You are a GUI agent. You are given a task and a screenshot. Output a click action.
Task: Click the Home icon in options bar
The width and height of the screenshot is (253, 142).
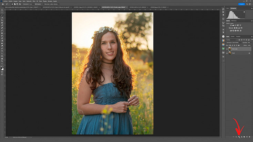pos(3,4)
